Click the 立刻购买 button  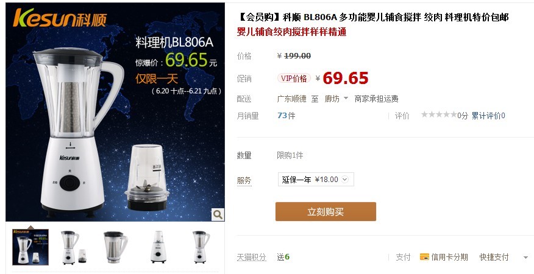pos(326,212)
